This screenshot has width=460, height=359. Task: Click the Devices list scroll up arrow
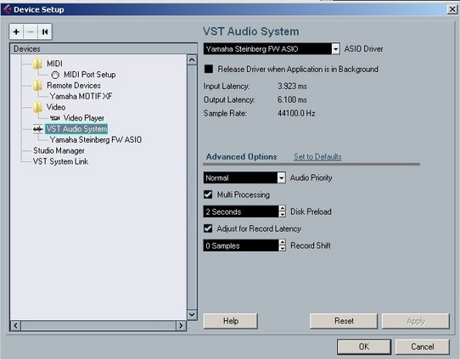192,60
